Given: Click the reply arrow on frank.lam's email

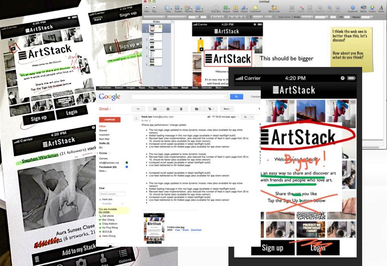Looking at the screenshot, I should (x=245, y=117).
